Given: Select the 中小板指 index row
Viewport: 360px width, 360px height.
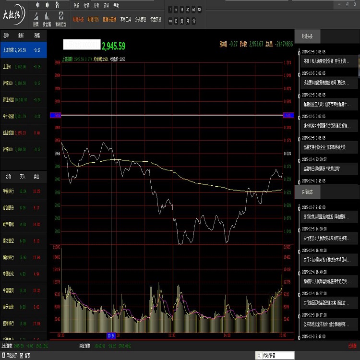Looking at the screenshot, I should (24, 116).
